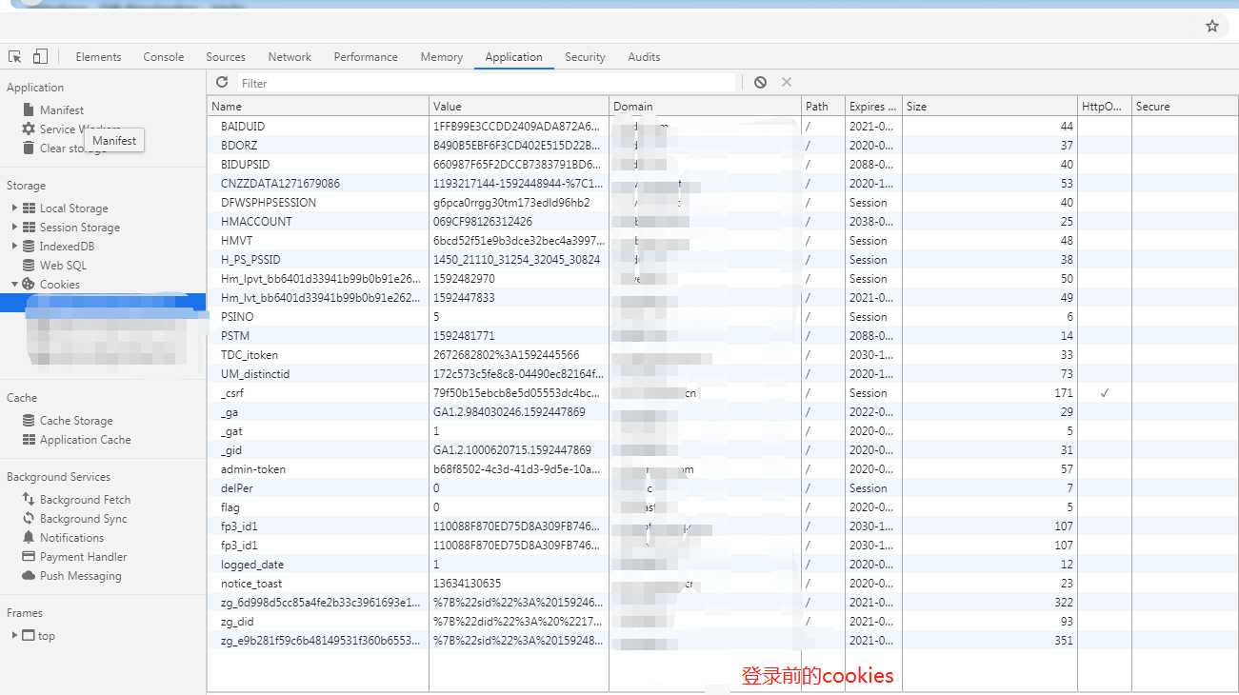The width and height of the screenshot is (1239, 695).
Task: Open the Manifest item in the Application section
Action: click(62, 110)
